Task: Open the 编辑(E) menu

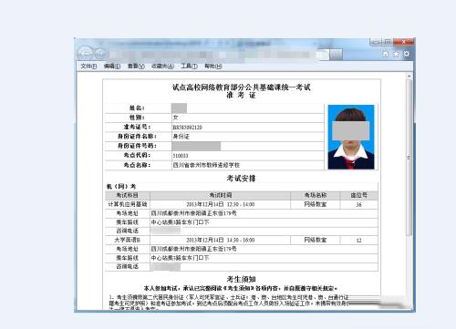Action: 112,66
